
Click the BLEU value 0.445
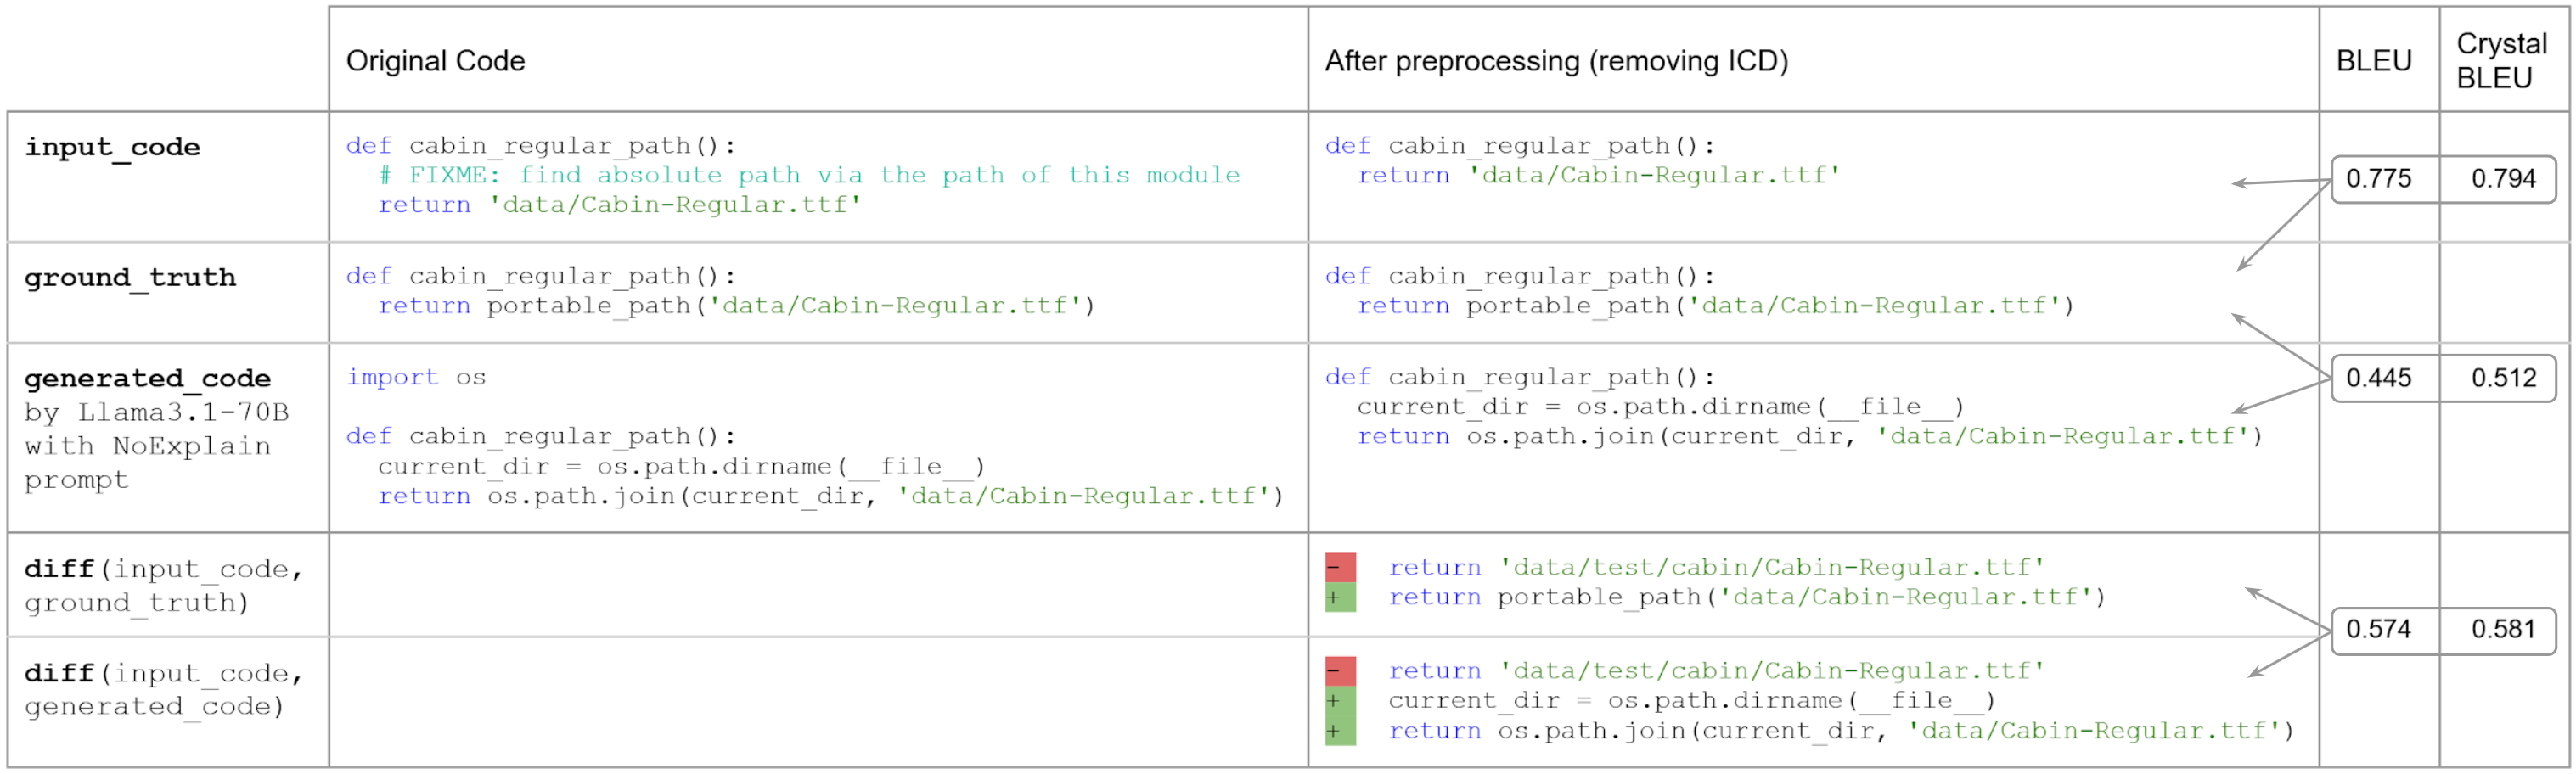coord(2378,378)
